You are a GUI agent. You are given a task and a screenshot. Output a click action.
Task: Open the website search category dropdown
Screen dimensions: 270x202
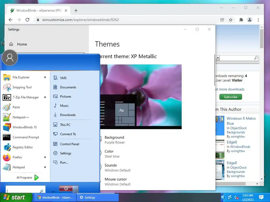click(218, 58)
